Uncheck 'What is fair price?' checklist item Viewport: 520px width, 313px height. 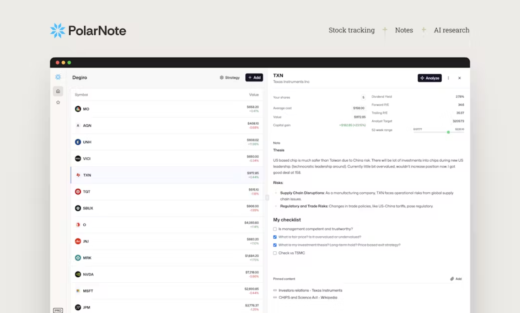(275, 237)
